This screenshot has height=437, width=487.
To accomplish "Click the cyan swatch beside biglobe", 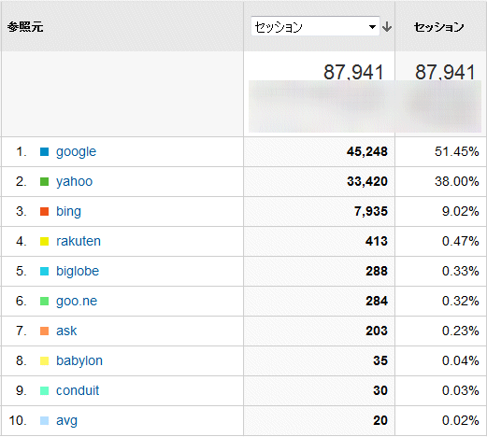I will click(x=45, y=271).
